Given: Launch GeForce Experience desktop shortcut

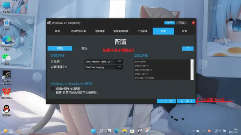Looking at the screenshot, I should (x=7, y=78).
